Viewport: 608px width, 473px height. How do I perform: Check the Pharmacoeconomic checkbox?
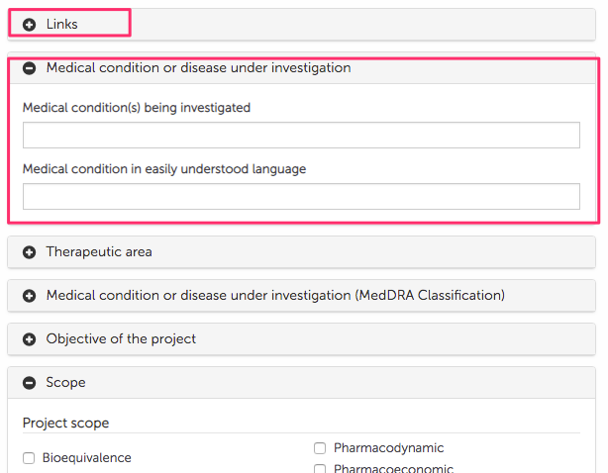click(x=320, y=469)
